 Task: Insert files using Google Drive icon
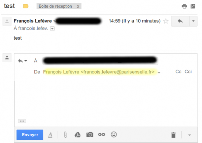pyautogui.click(x=77, y=135)
